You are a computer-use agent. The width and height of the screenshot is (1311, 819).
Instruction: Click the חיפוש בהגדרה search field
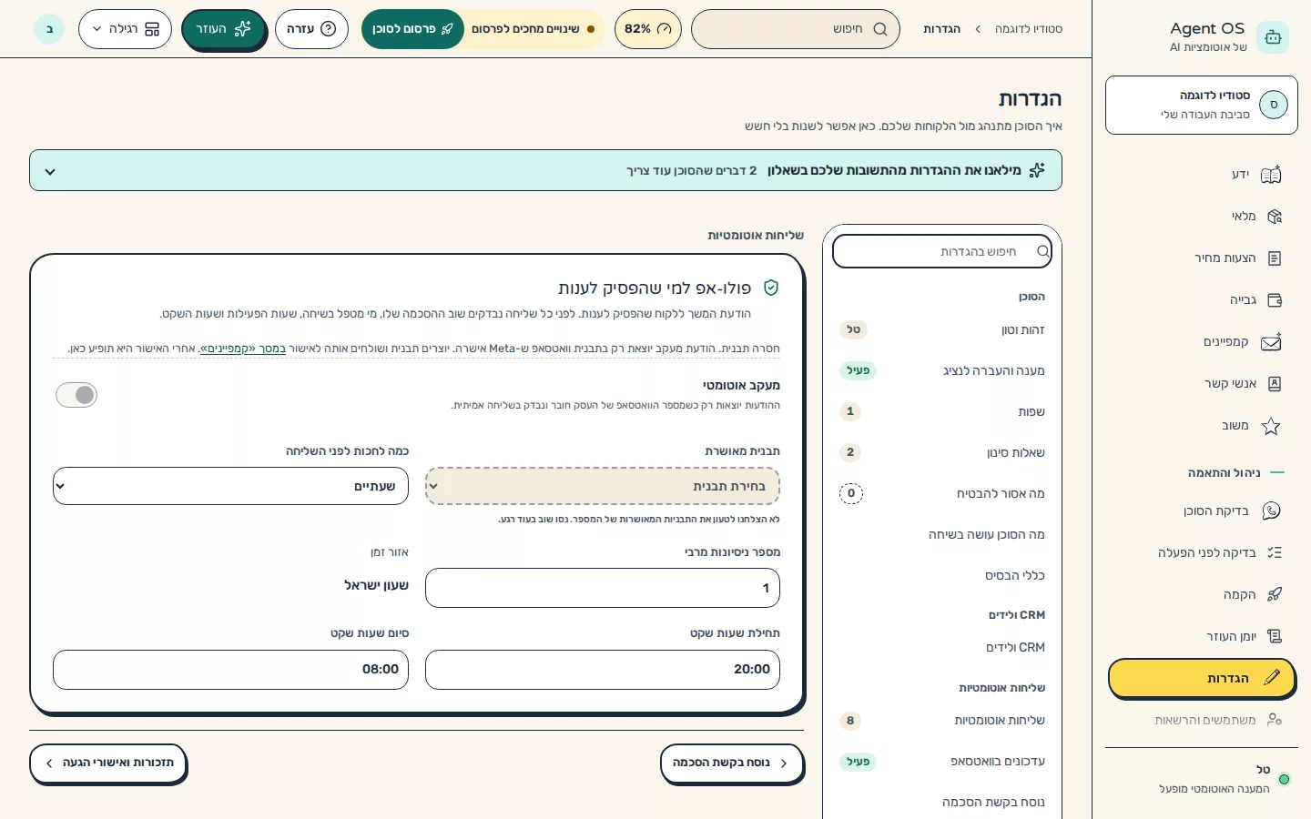tap(942, 251)
